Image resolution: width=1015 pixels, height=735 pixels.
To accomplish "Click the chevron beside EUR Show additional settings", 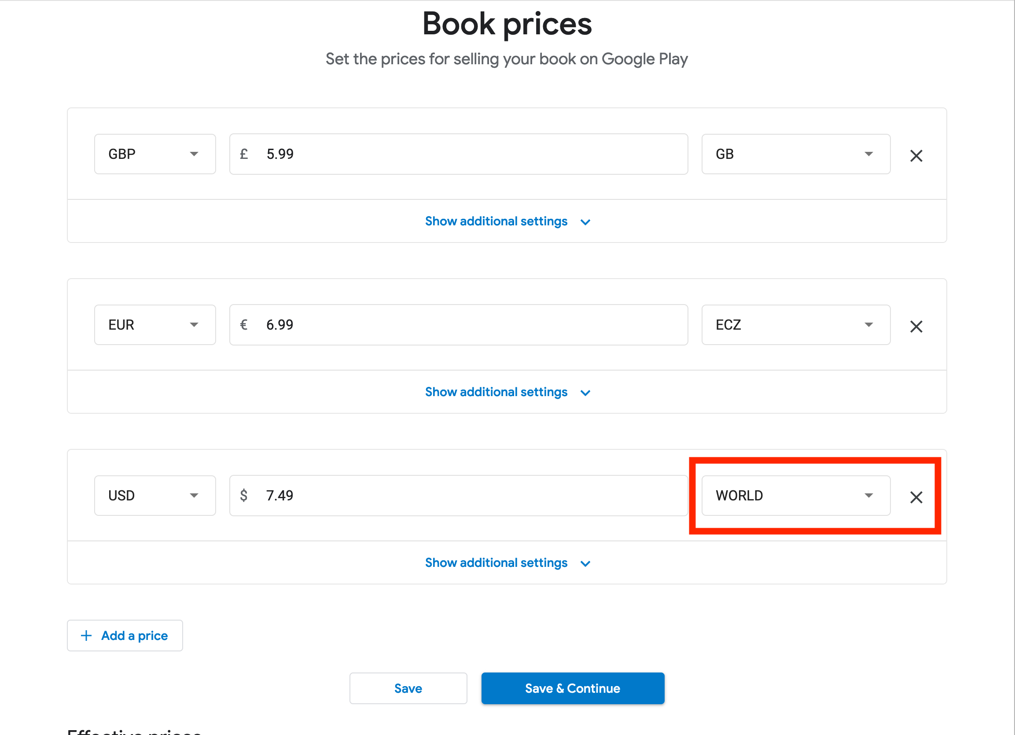I will pyautogui.click(x=585, y=393).
